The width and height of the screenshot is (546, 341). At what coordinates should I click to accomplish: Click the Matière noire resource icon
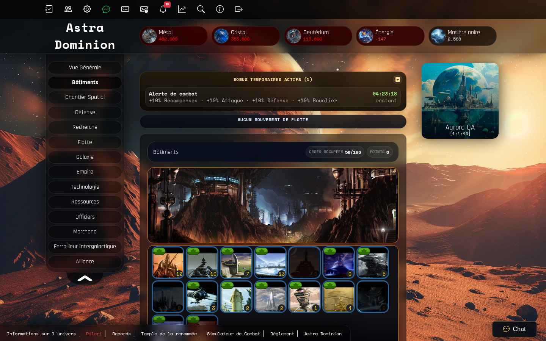coord(438,36)
